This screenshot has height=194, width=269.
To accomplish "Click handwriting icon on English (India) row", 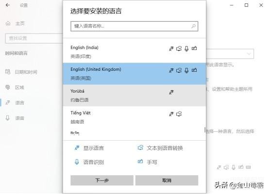I will coord(194,48).
